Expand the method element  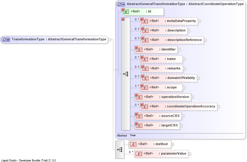173,144
